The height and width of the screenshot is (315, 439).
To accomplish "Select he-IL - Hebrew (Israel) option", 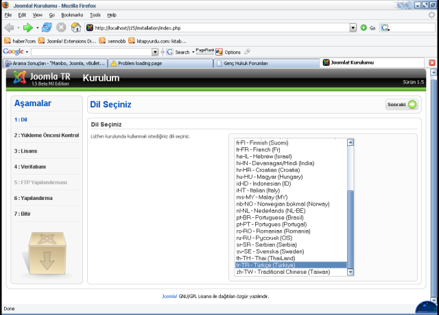I will coord(291,156).
